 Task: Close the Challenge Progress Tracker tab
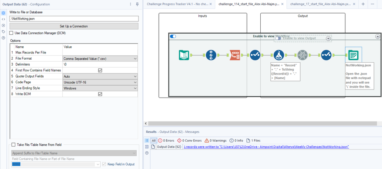pyautogui.click(x=211, y=4)
